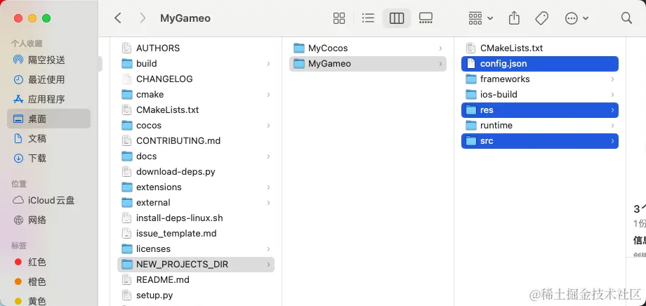The image size is (646, 306).
Task: Select the src folder
Action: (x=540, y=141)
